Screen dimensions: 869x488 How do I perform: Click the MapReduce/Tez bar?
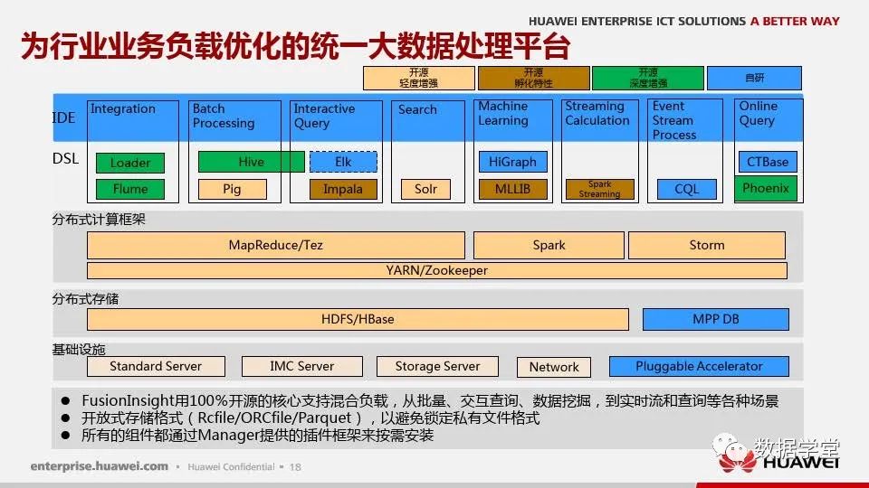[x=276, y=245]
